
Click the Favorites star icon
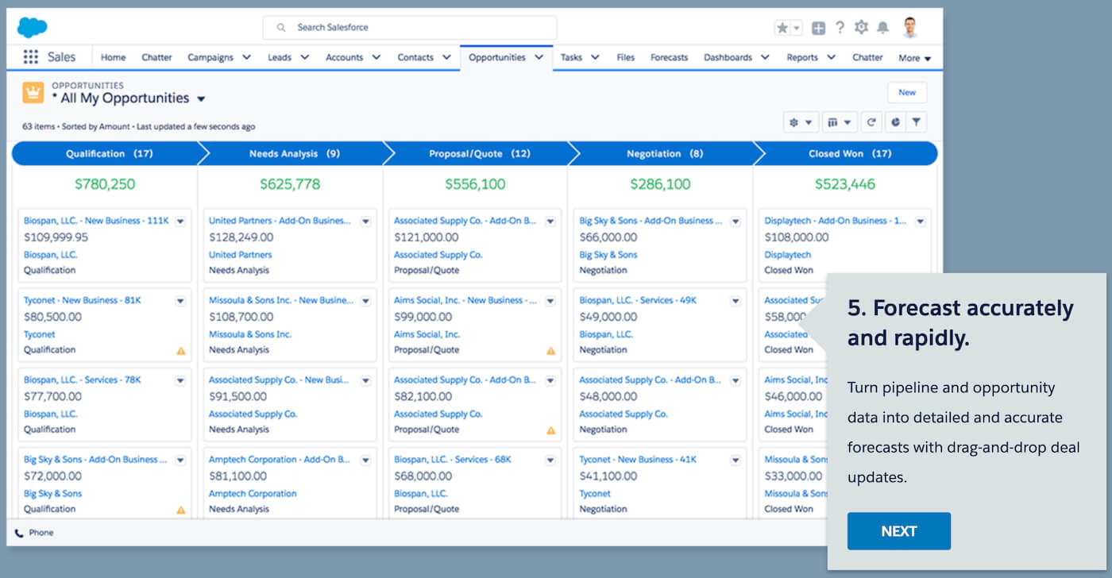(x=782, y=28)
